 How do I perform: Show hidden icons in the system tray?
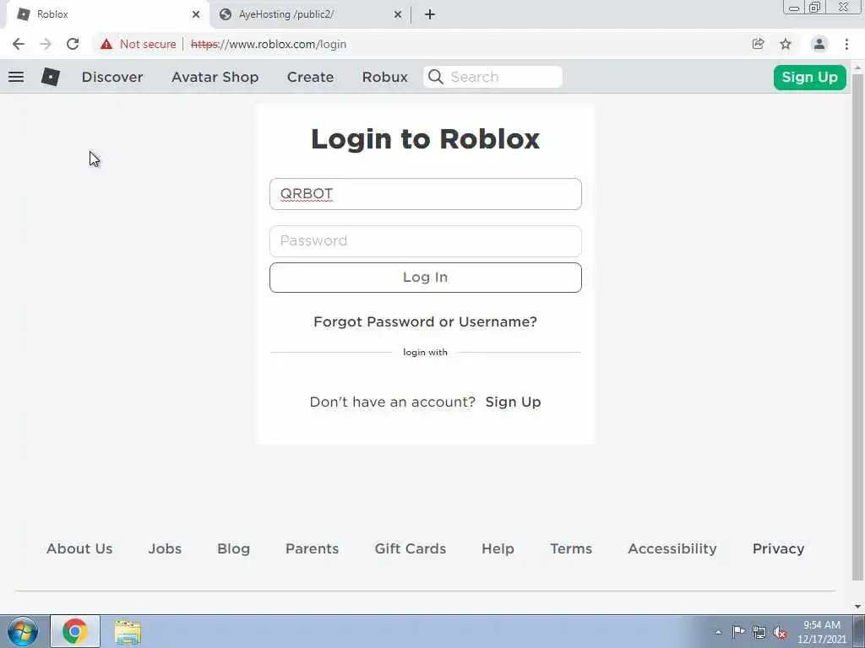pyautogui.click(x=718, y=632)
